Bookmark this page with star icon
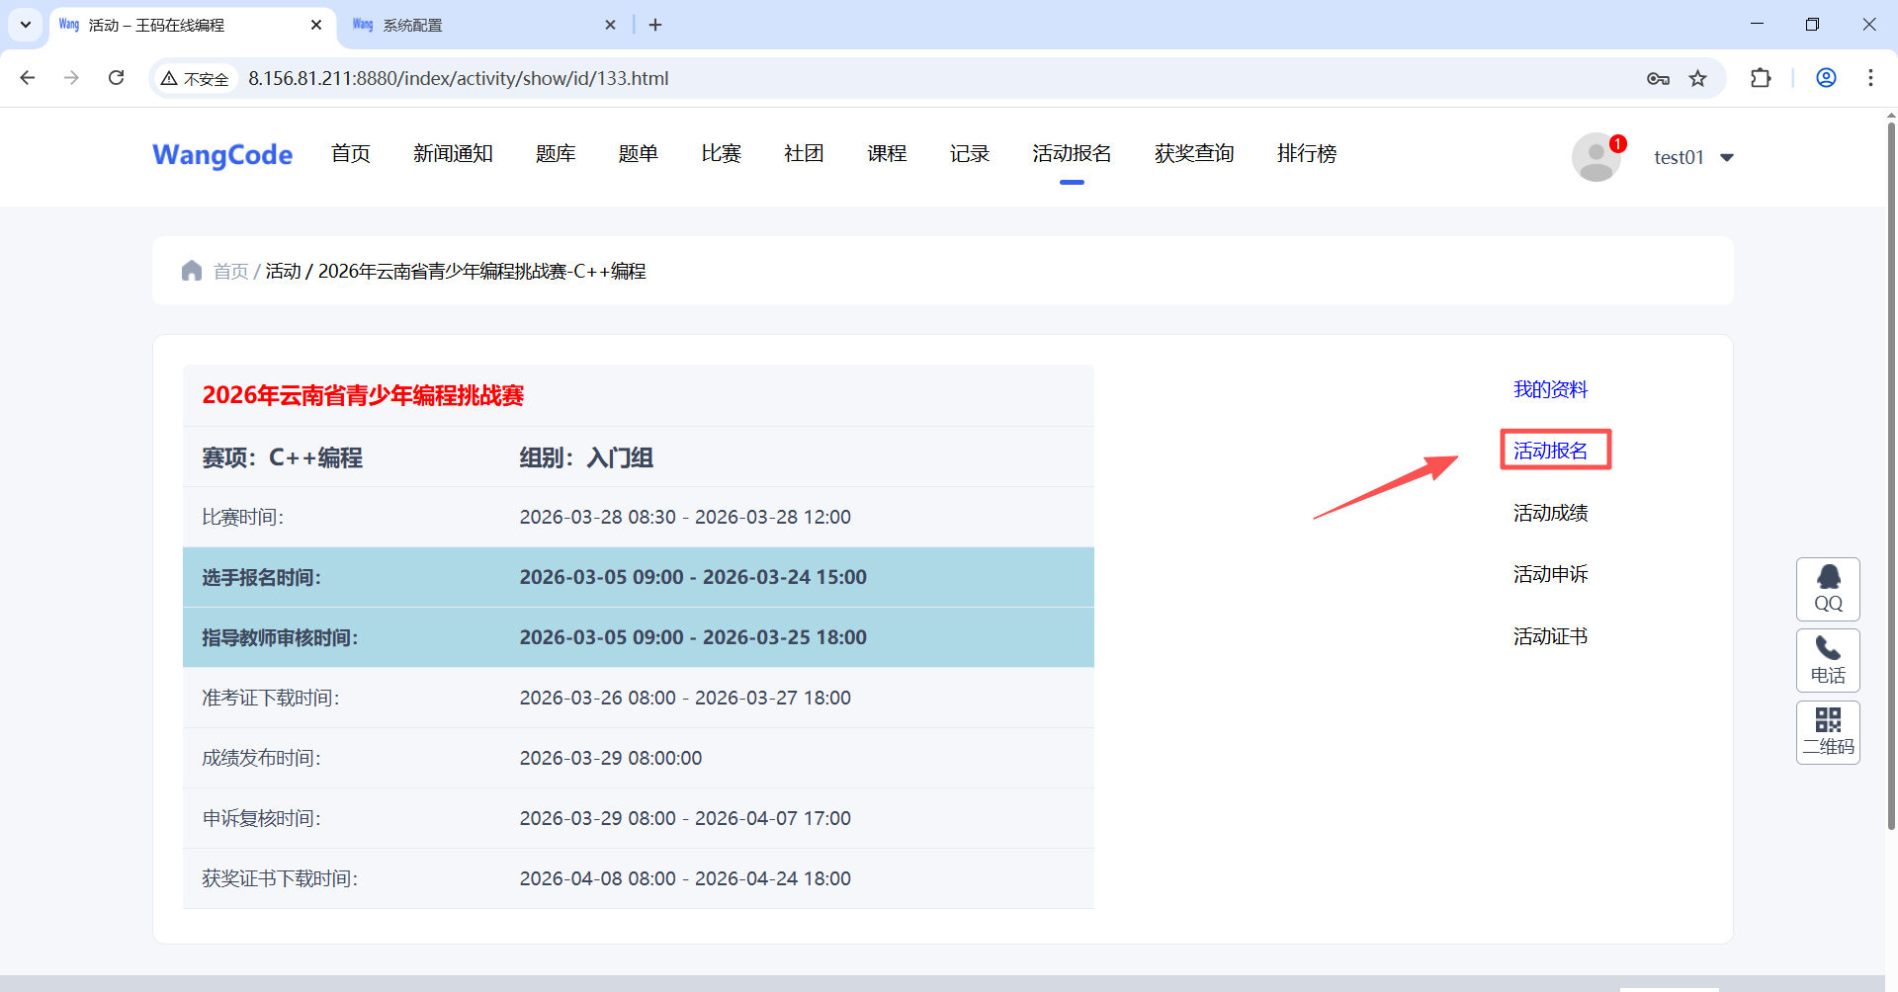 [1697, 78]
